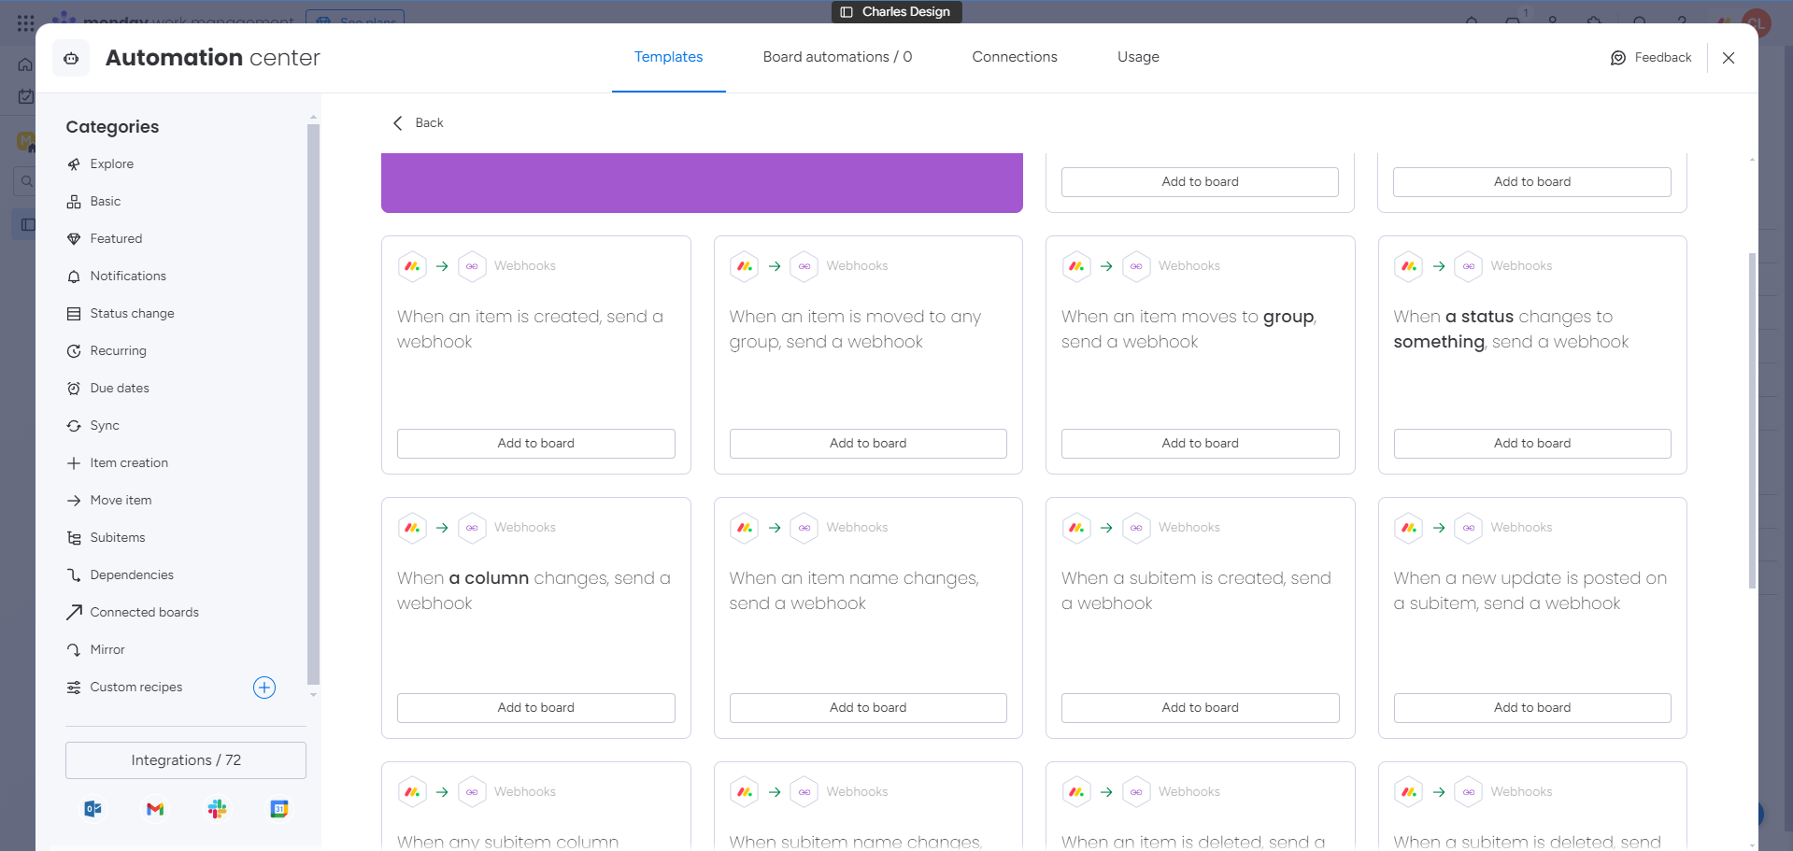Open the 'When an item is deleted' webhook card

pos(1200,806)
